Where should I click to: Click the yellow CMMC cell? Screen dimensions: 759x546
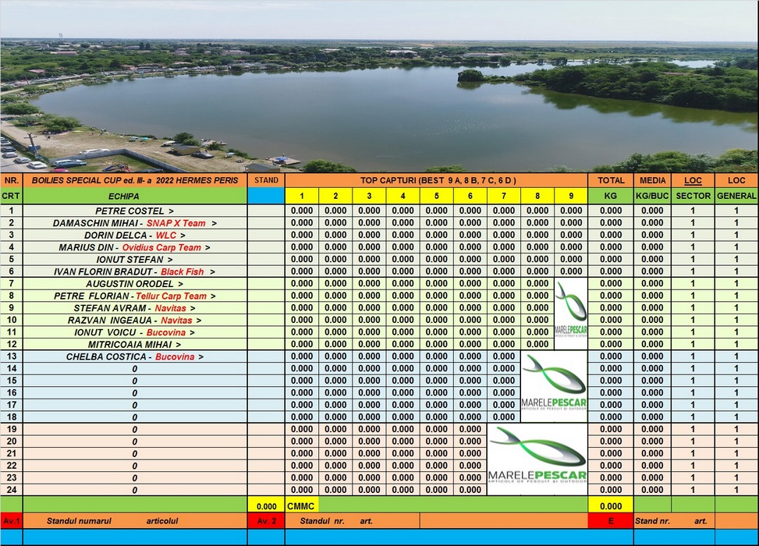[301, 506]
